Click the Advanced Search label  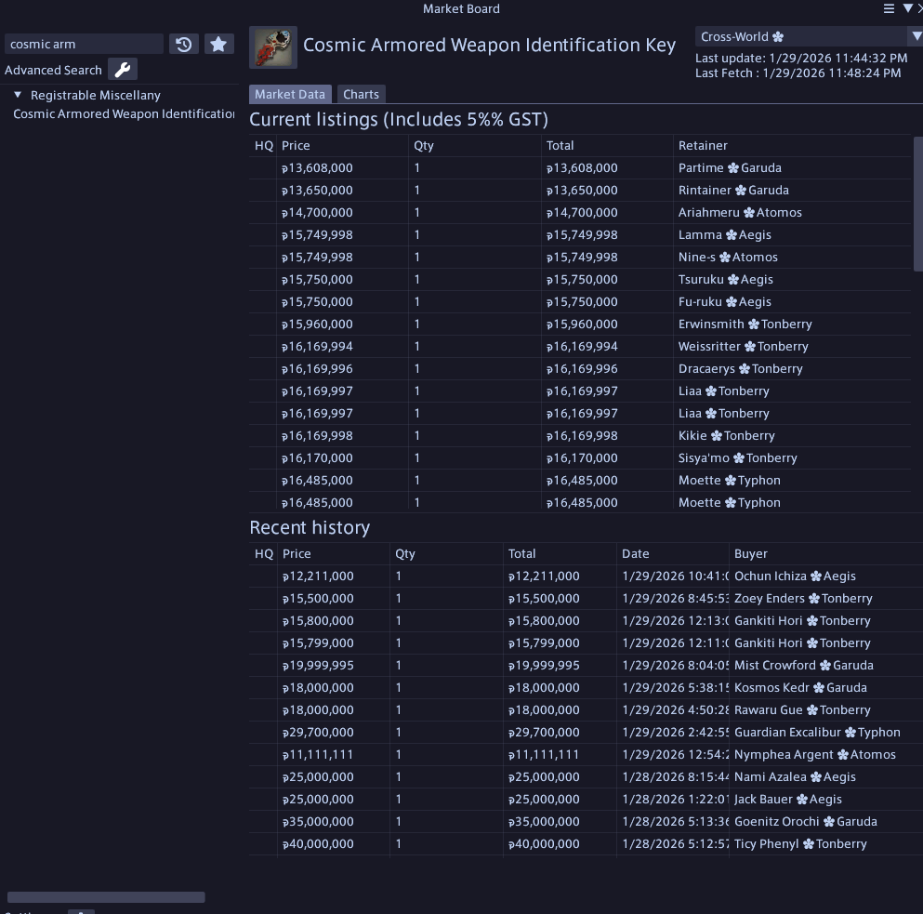(53, 70)
